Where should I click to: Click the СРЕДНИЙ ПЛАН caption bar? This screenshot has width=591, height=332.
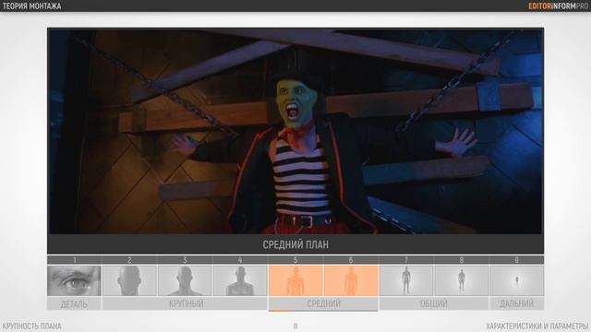295,244
